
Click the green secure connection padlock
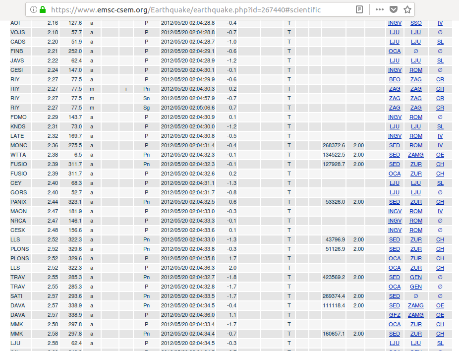(x=43, y=9)
